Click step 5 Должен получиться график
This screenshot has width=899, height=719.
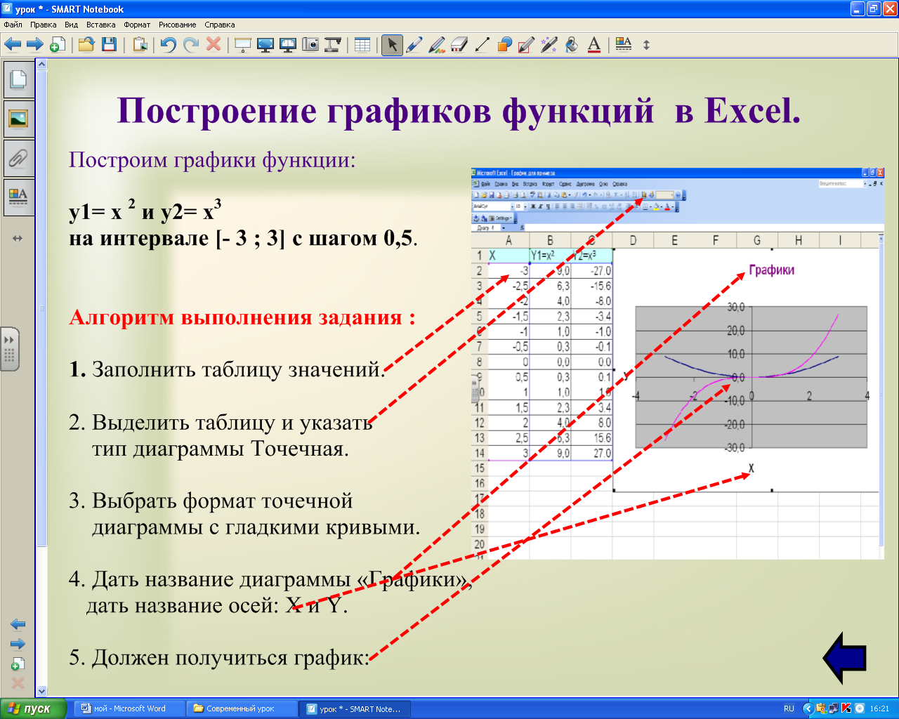(x=219, y=658)
